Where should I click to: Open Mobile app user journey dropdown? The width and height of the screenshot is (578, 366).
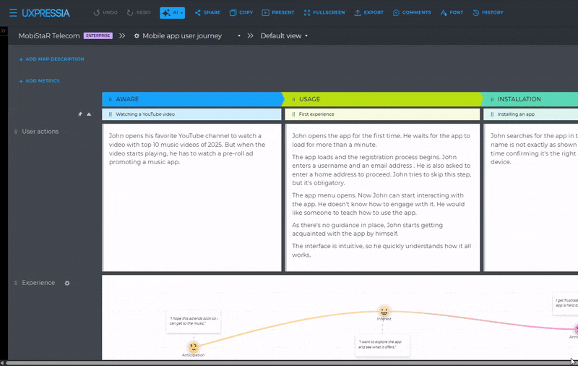click(239, 35)
